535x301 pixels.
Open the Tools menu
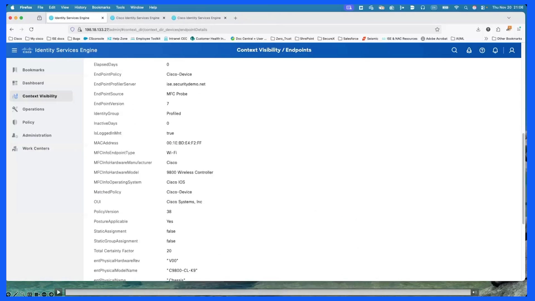[120, 8]
